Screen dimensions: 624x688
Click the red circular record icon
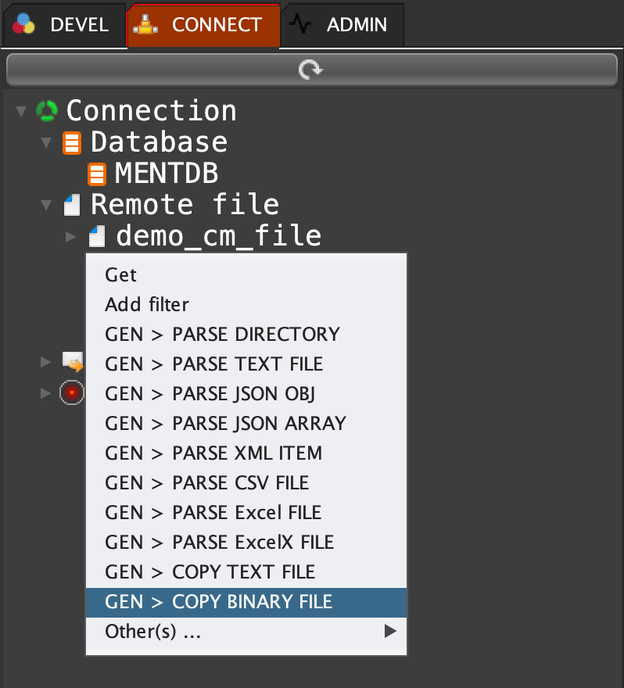pyautogui.click(x=72, y=392)
